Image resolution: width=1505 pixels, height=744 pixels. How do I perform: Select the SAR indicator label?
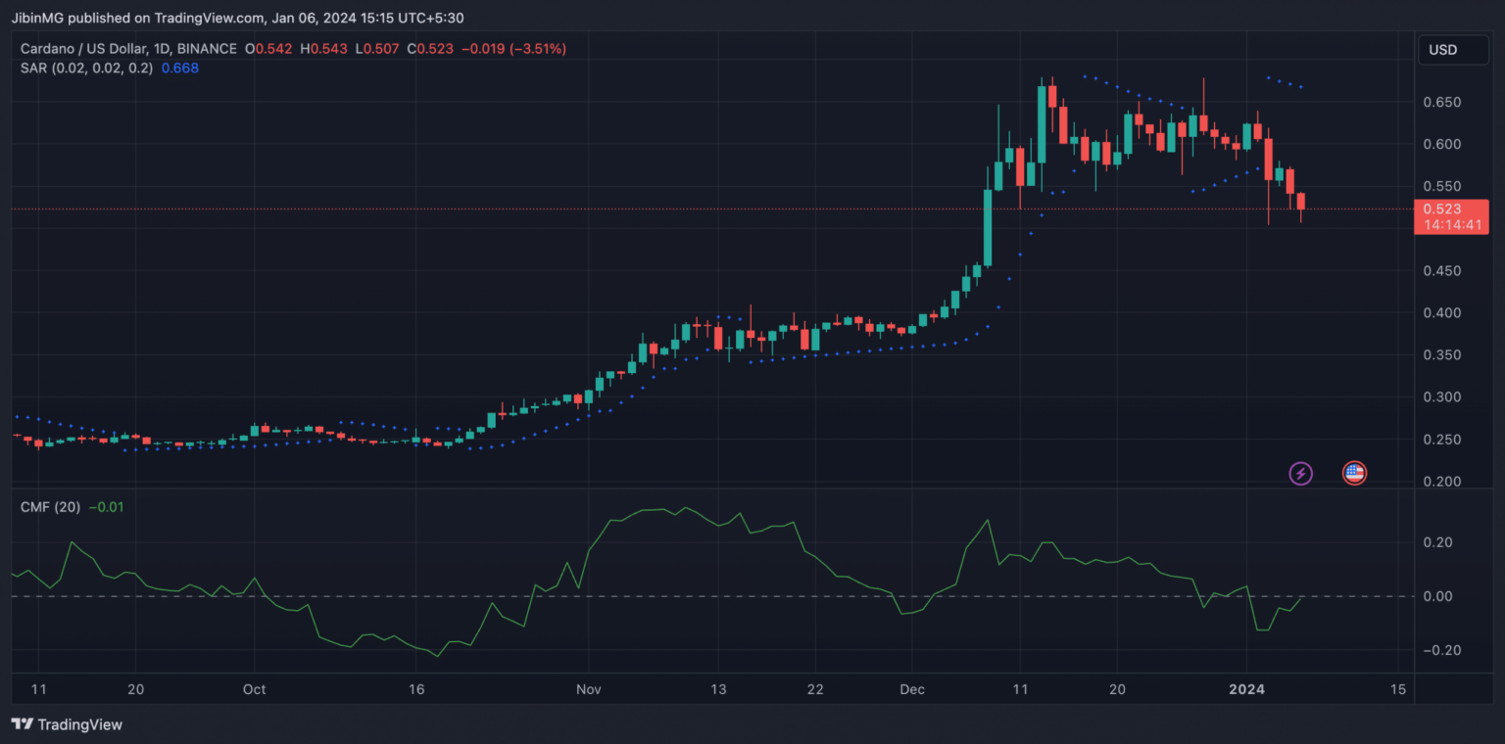86,68
